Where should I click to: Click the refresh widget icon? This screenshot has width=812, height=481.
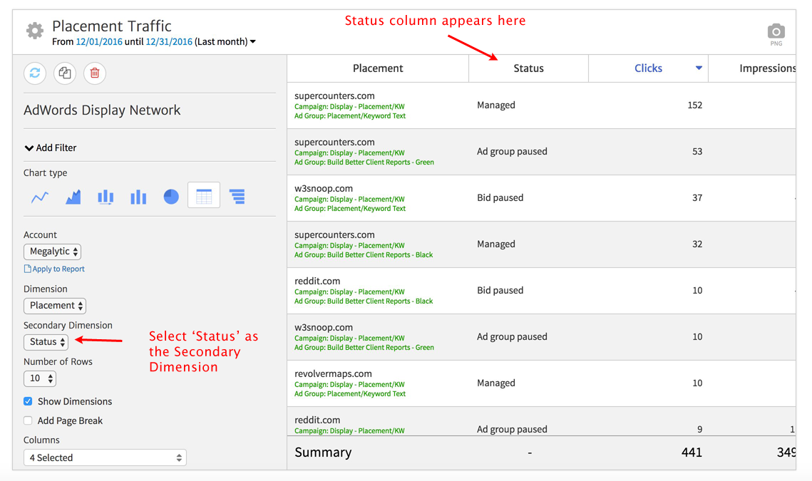(35, 73)
